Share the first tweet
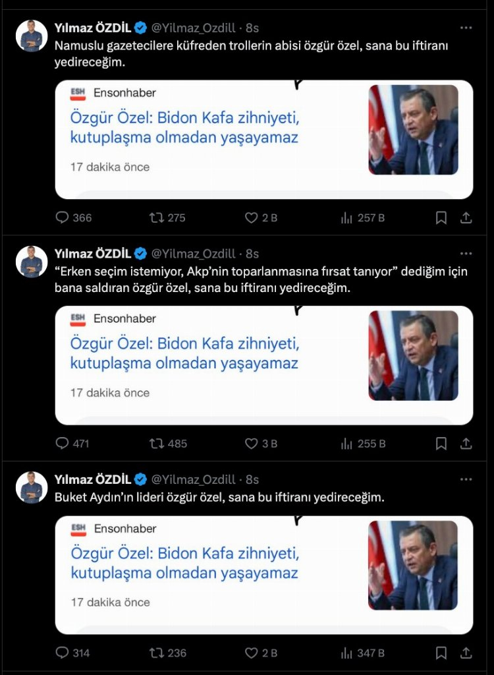 click(x=466, y=218)
